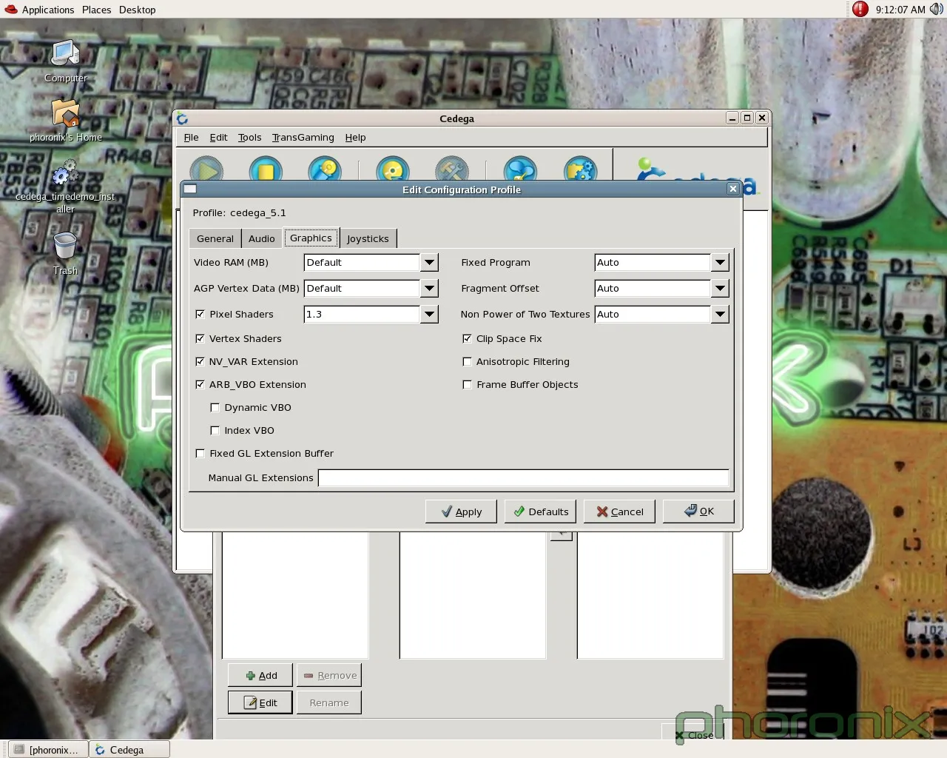Click the disc install toolbar icon with arrow
947x758 pixels.
325,168
